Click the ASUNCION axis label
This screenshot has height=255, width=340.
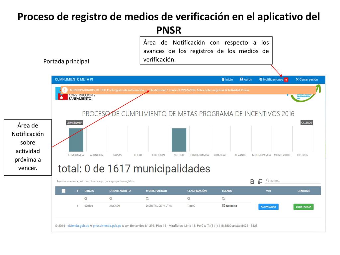pyautogui.click(x=97, y=155)
